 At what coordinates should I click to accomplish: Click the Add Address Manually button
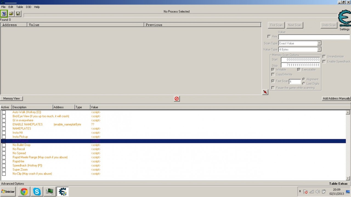(x=336, y=98)
